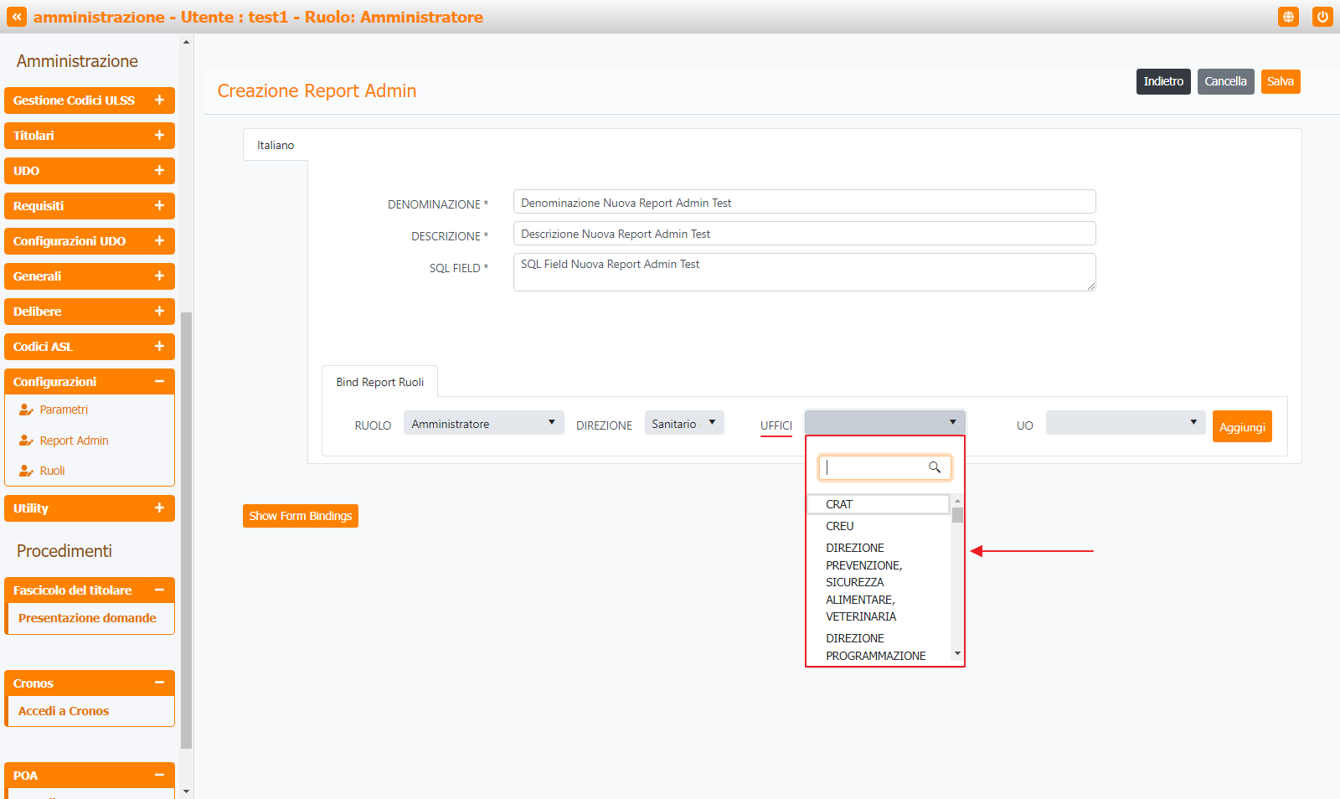Open the RUOLO Amministratore dropdown
The height and width of the screenshot is (799, 1340).
[483, 423]
